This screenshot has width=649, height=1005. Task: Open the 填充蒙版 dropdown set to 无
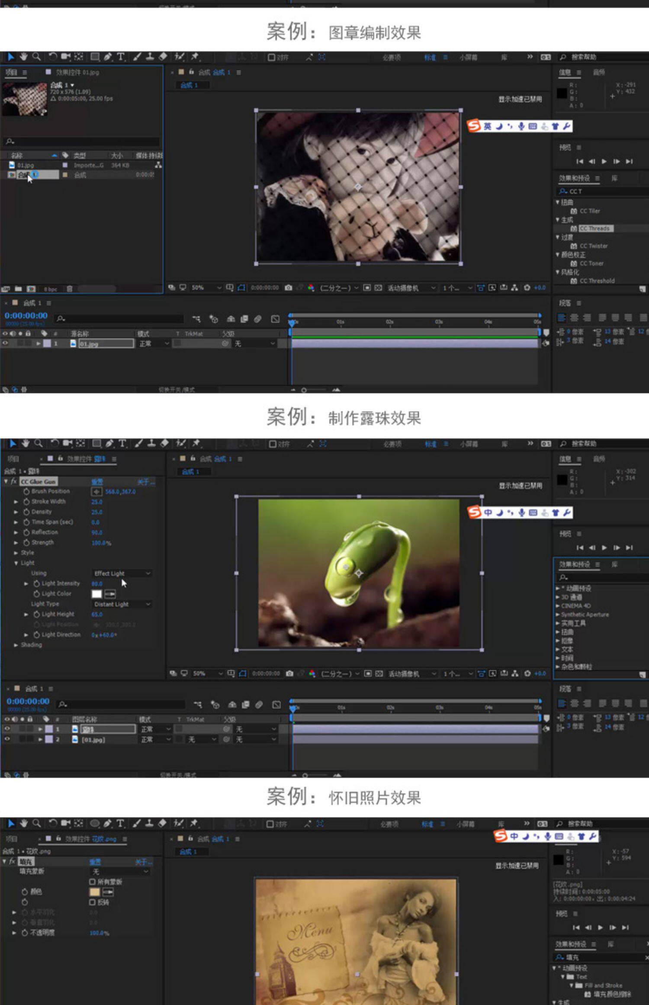120,872
